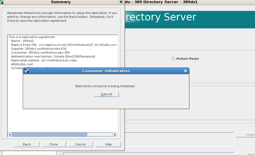Click the summary list's right scroll arrow

115,134
